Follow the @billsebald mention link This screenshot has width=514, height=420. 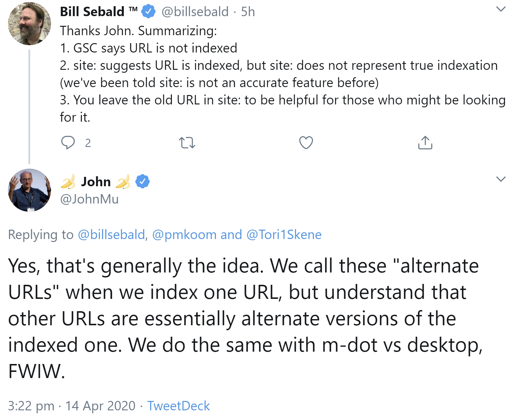coord(111,234)
